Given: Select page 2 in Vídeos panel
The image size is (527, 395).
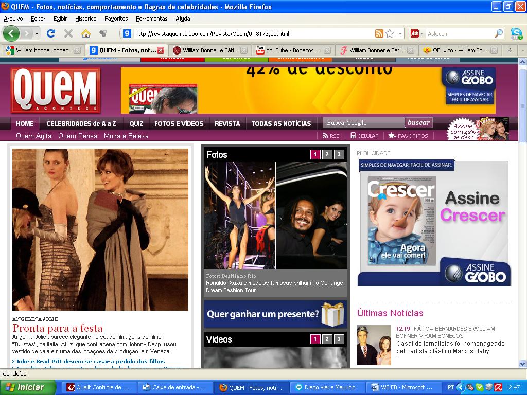Looking at the screenshot, I should (327, 339).
